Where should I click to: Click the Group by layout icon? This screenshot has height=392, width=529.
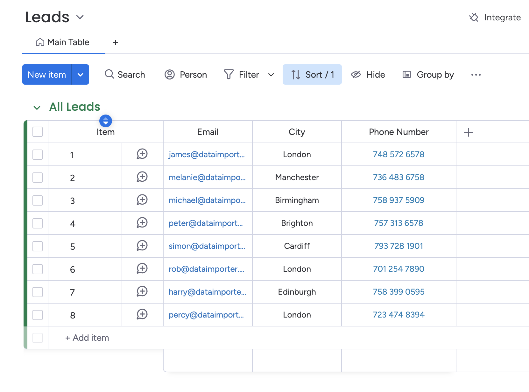pyautogui.click(x=406, y=74)
